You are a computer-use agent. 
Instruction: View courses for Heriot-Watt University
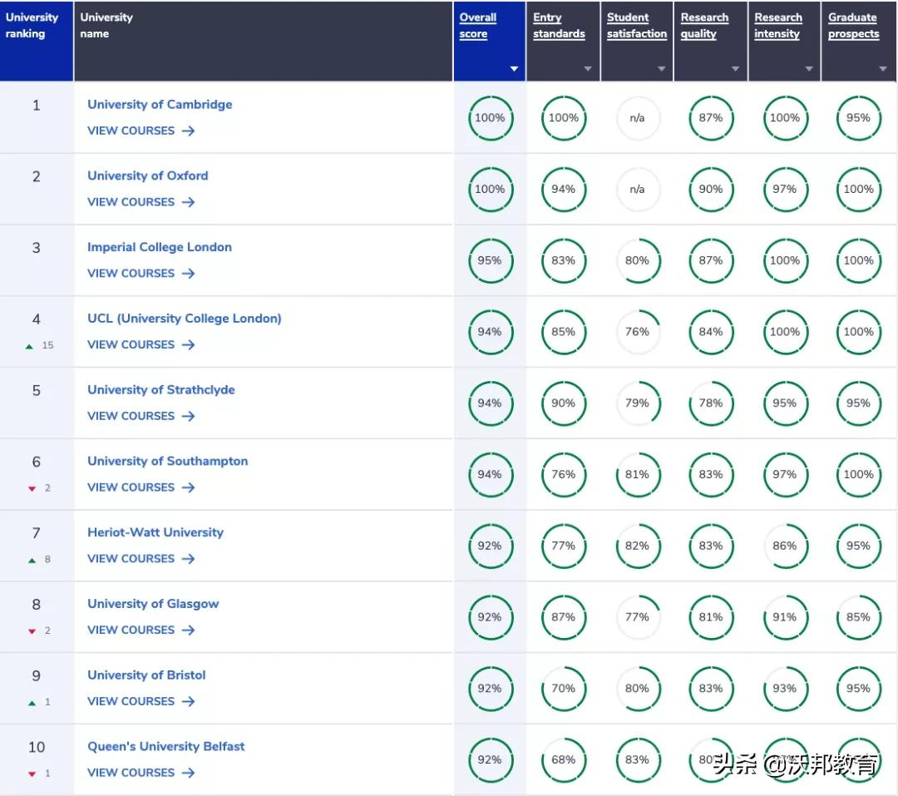[x=141, y=559]
